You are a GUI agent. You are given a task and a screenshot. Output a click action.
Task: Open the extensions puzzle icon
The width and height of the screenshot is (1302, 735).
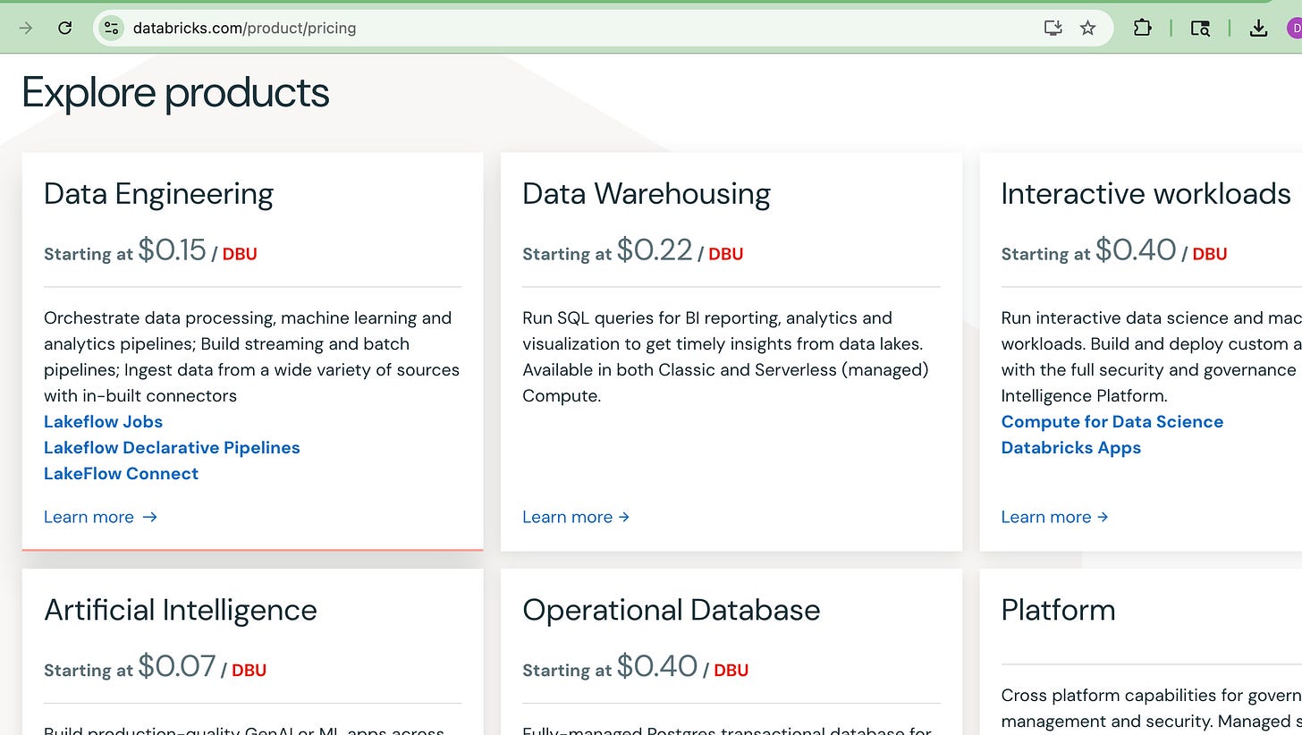pyautogui.click(x=1142, y=28)
